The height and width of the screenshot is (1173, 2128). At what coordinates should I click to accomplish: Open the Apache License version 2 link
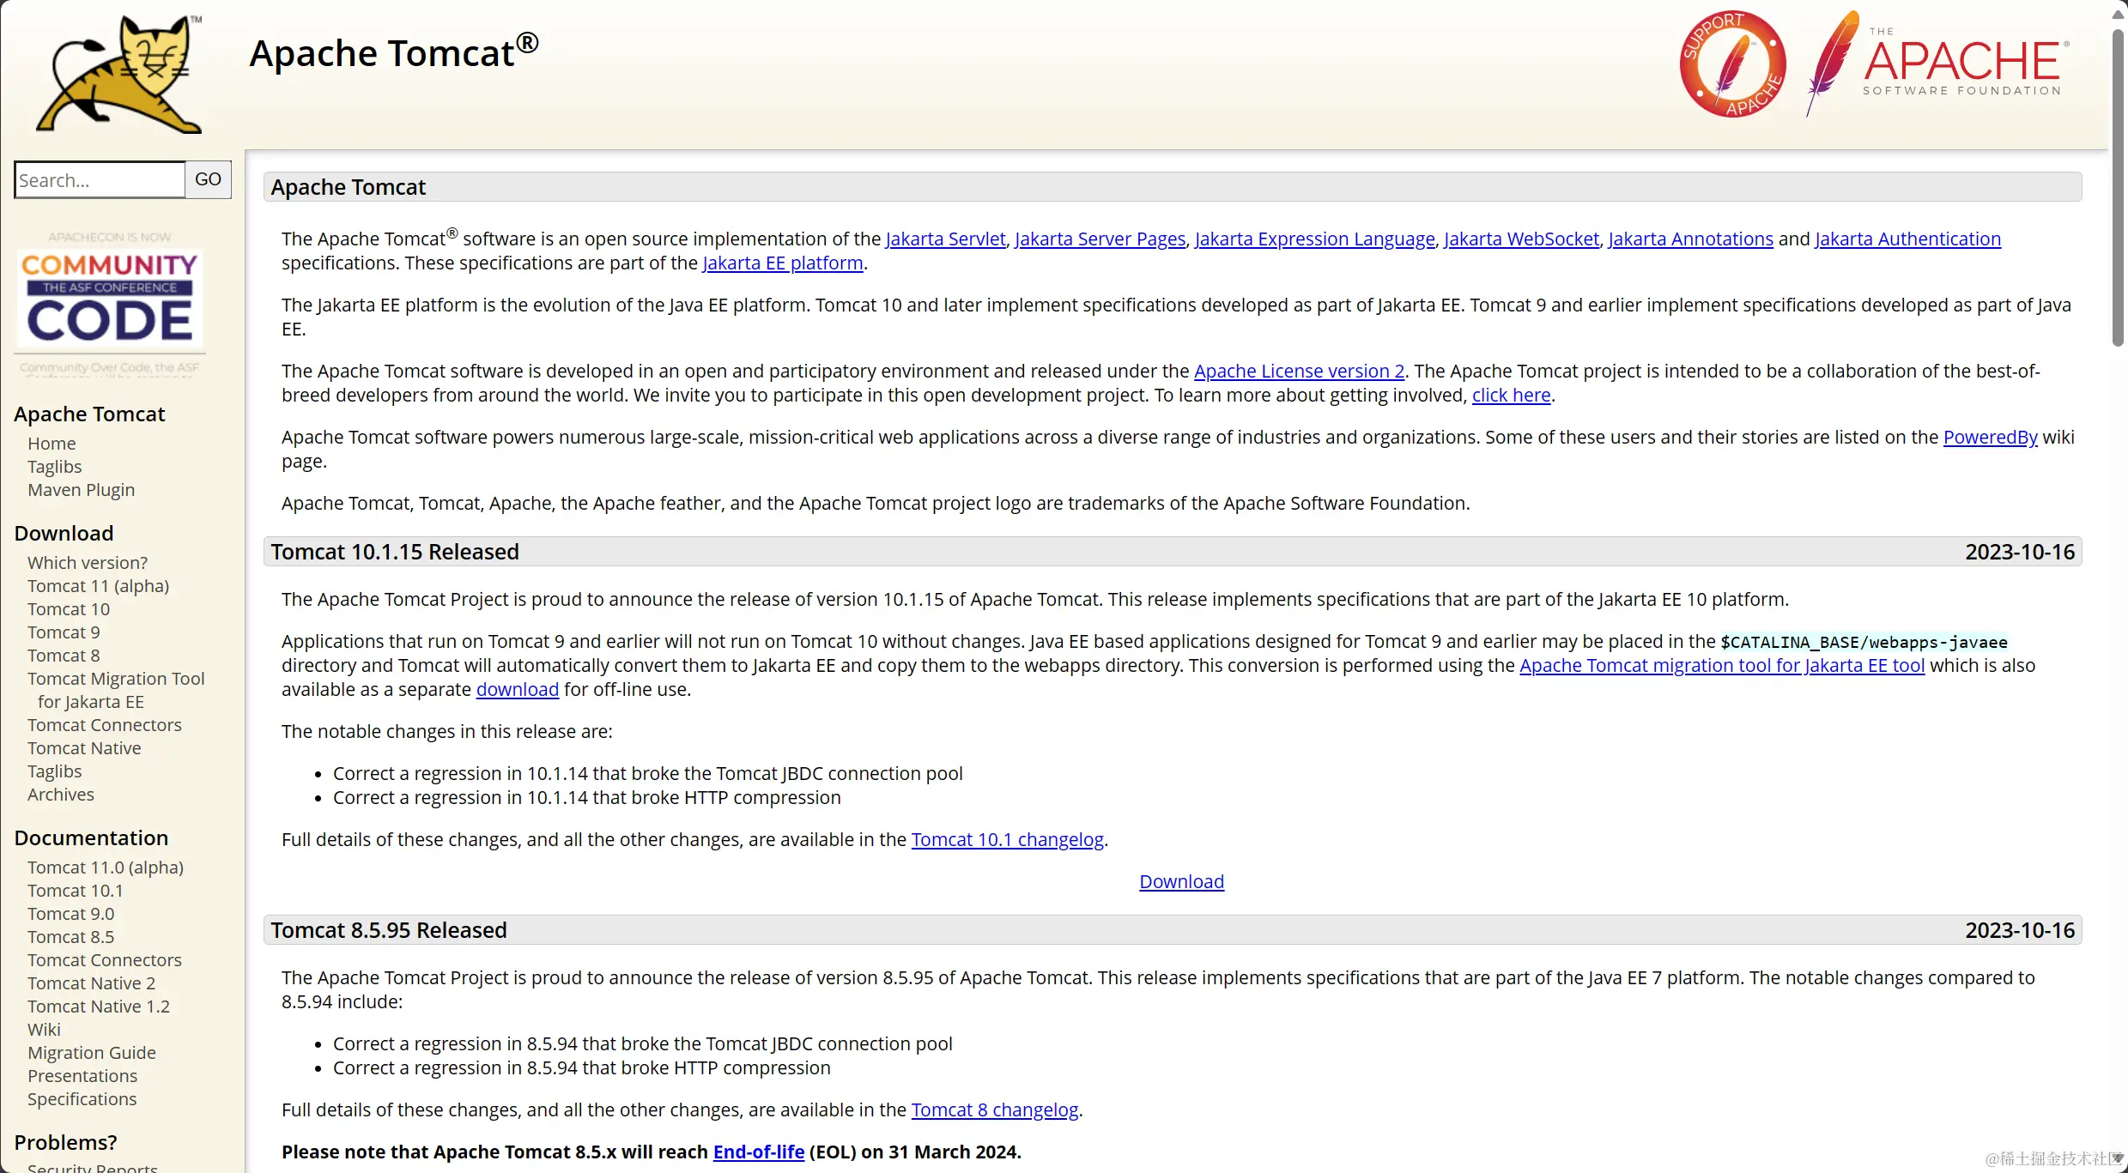1299,372
